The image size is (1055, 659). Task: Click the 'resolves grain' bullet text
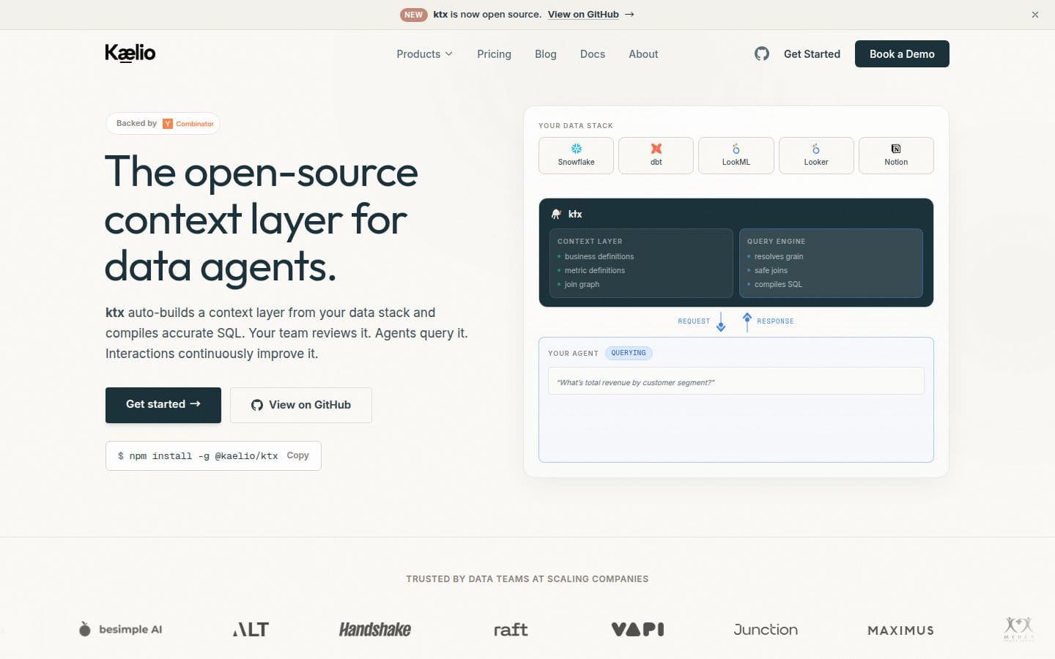pos(779,256)
